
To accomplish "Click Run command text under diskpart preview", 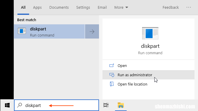I will coord(150,53).
